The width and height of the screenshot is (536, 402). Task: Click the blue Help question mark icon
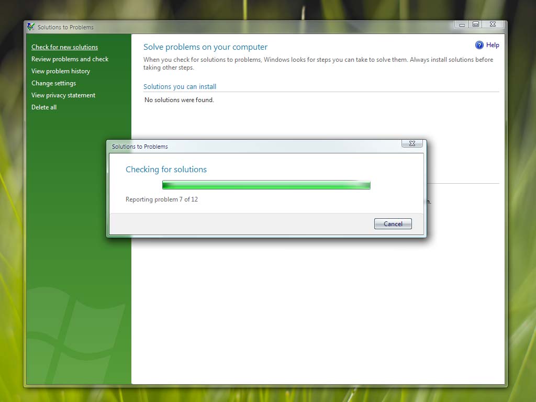pos(479,45)
